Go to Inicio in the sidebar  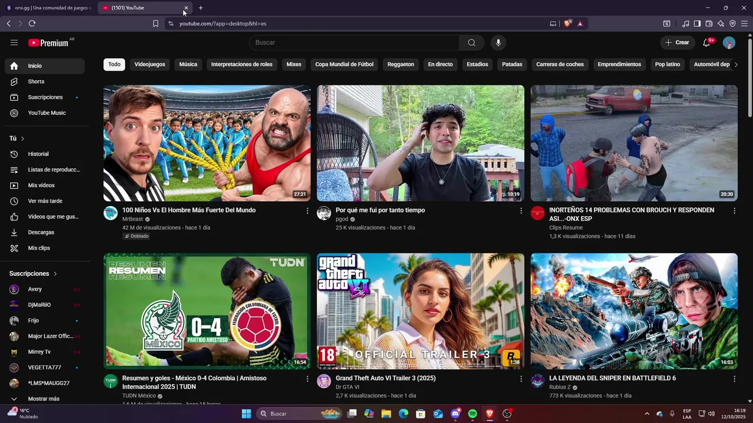pos(45,66)
